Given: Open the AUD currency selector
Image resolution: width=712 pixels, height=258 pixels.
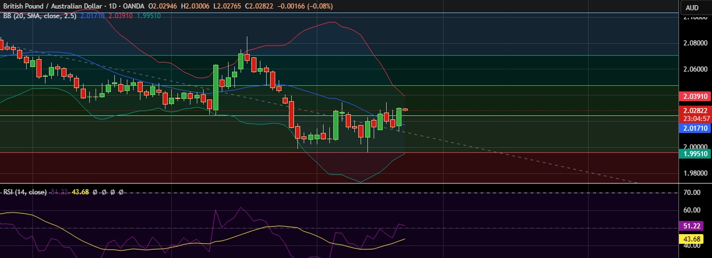Looking at the screenshot, I should click(x=692, y=7).
